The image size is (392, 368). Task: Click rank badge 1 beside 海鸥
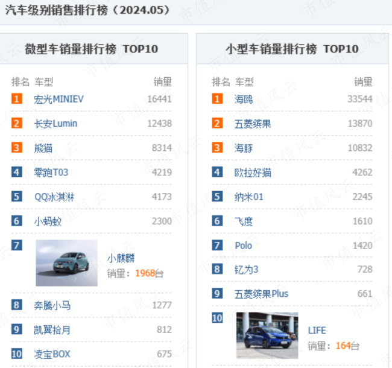pyautogui.click(x=217, y=99)
